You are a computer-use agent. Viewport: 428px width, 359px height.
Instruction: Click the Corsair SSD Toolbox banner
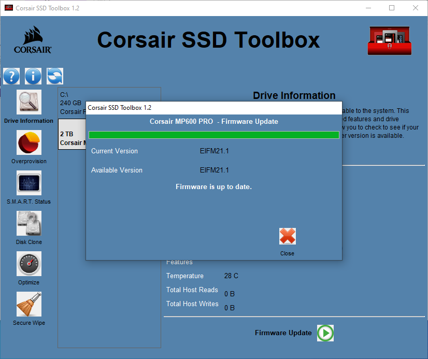208,40
